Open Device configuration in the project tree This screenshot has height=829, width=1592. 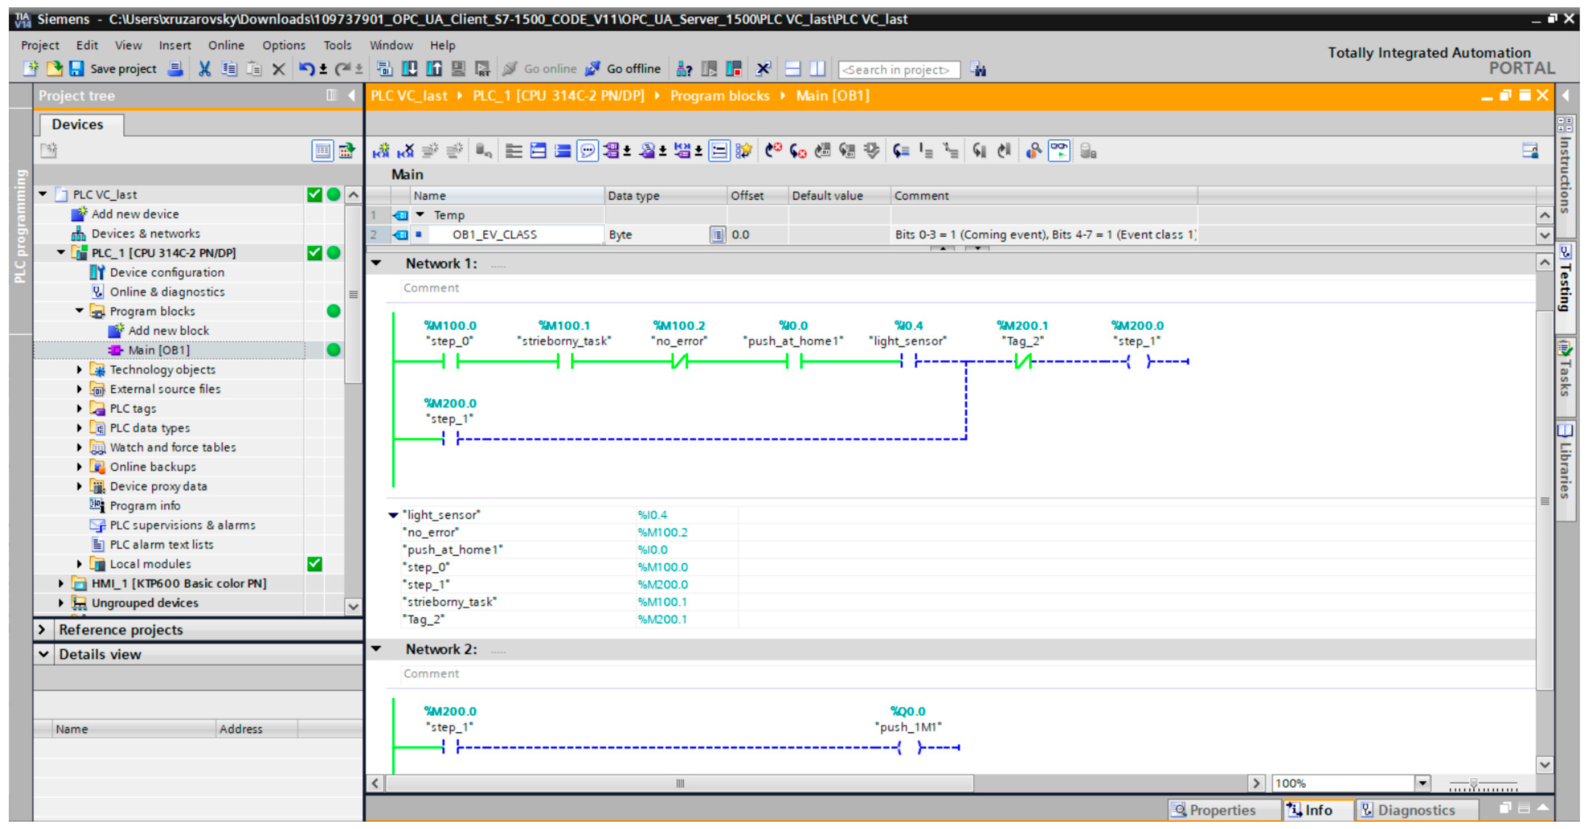[x=166, y=272]
